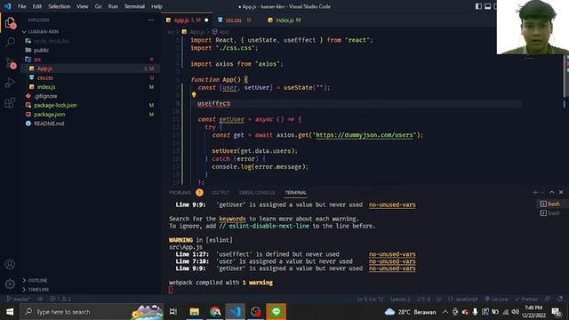This screenshot has height=320, width=569.
Task: Switch to the Terminal panel tab
Action: tap(296, 193)
